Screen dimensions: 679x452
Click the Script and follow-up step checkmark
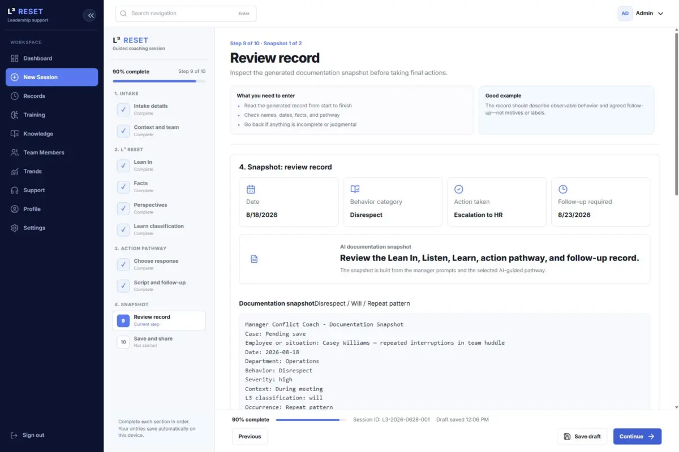click(x=123, y=286)
